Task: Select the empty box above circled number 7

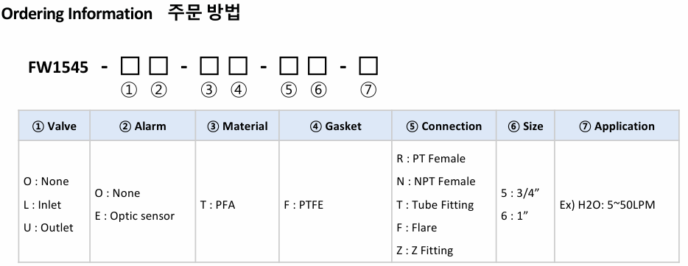Action: point(368,66)
